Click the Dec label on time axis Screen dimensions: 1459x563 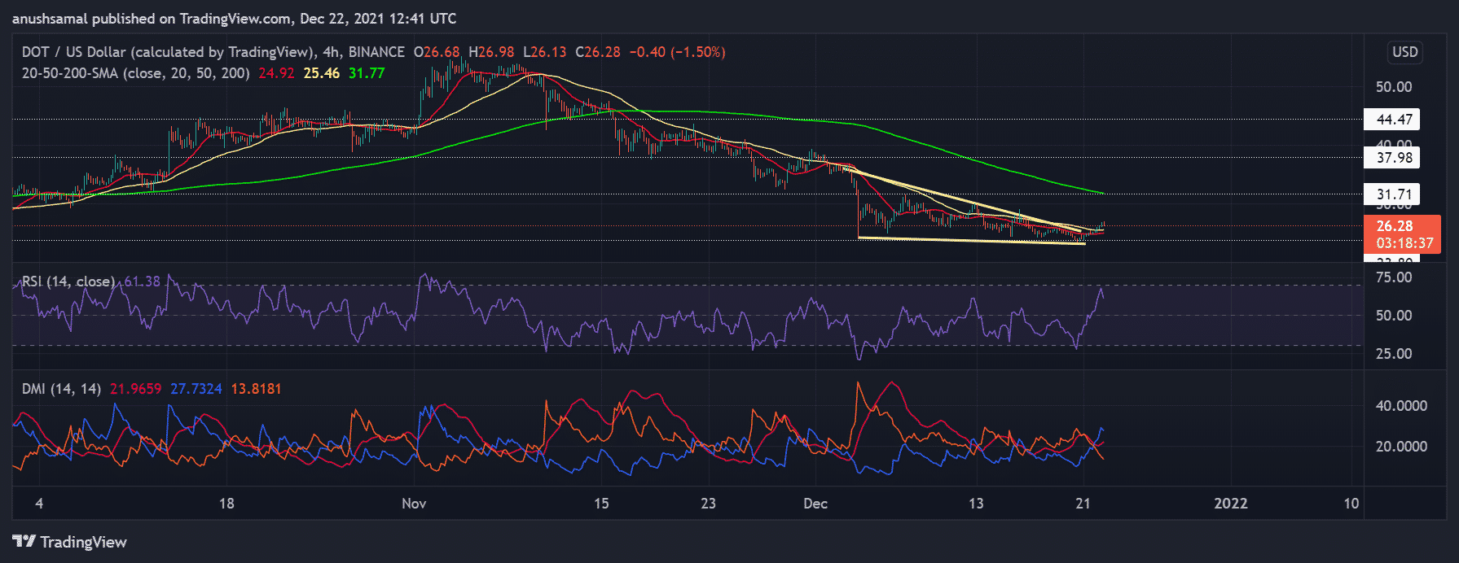click(x=815, y=504)
